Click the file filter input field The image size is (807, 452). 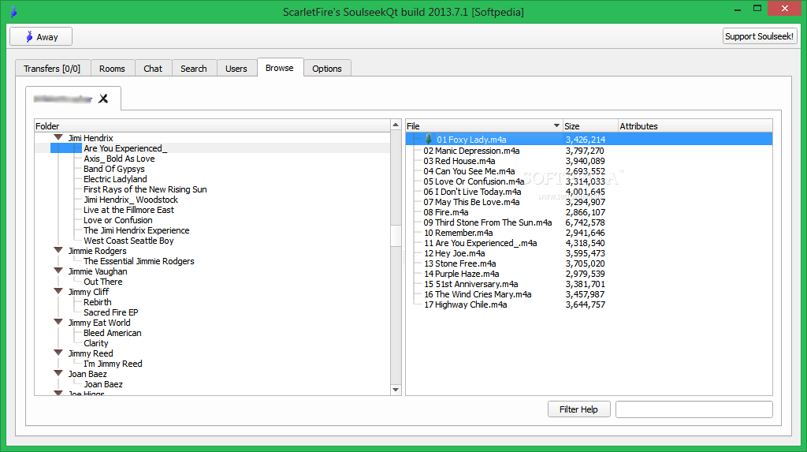(694, 409)
